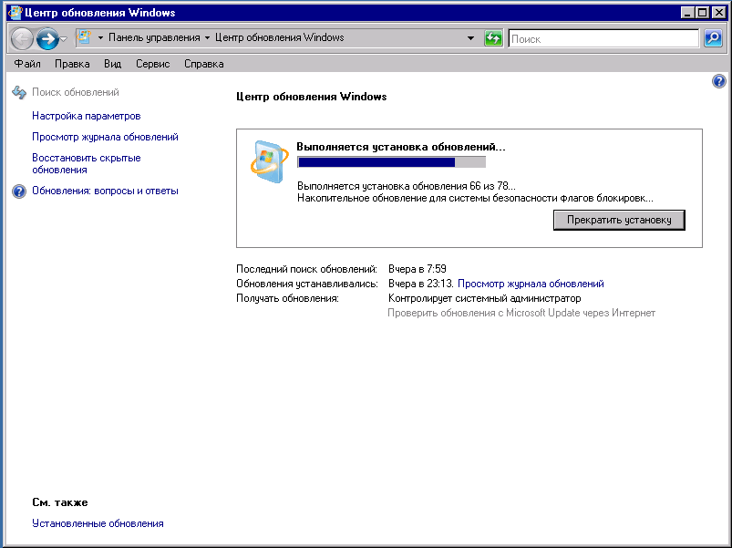Click the window title bar icon
This screenshot has height=548, width=732.
(15, 12)
